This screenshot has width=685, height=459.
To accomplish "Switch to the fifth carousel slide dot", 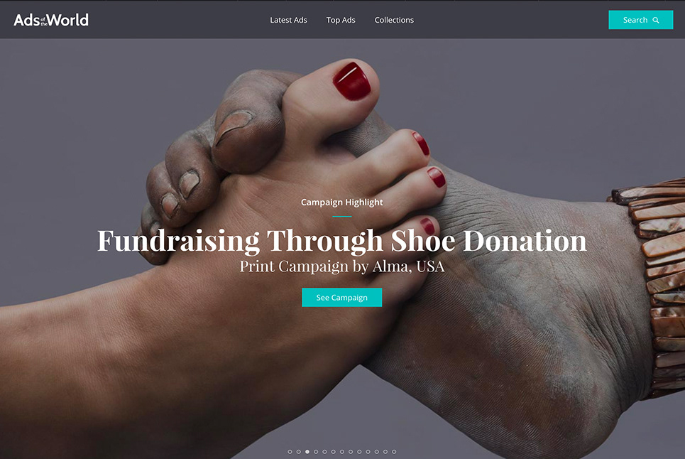I will [324, 452].
